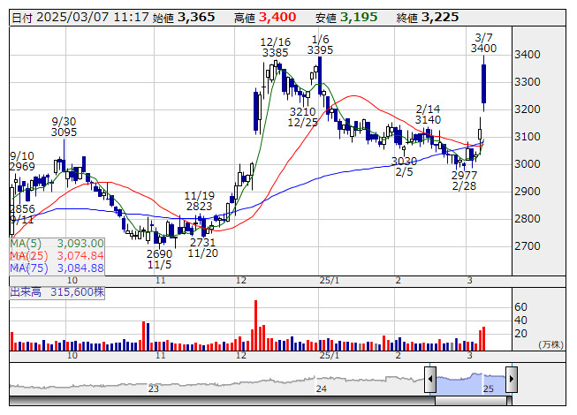The width and height of the screenshot is (577, 415).
Task: Click the left range handle arrow in navigator
Action: pos(429,379)
